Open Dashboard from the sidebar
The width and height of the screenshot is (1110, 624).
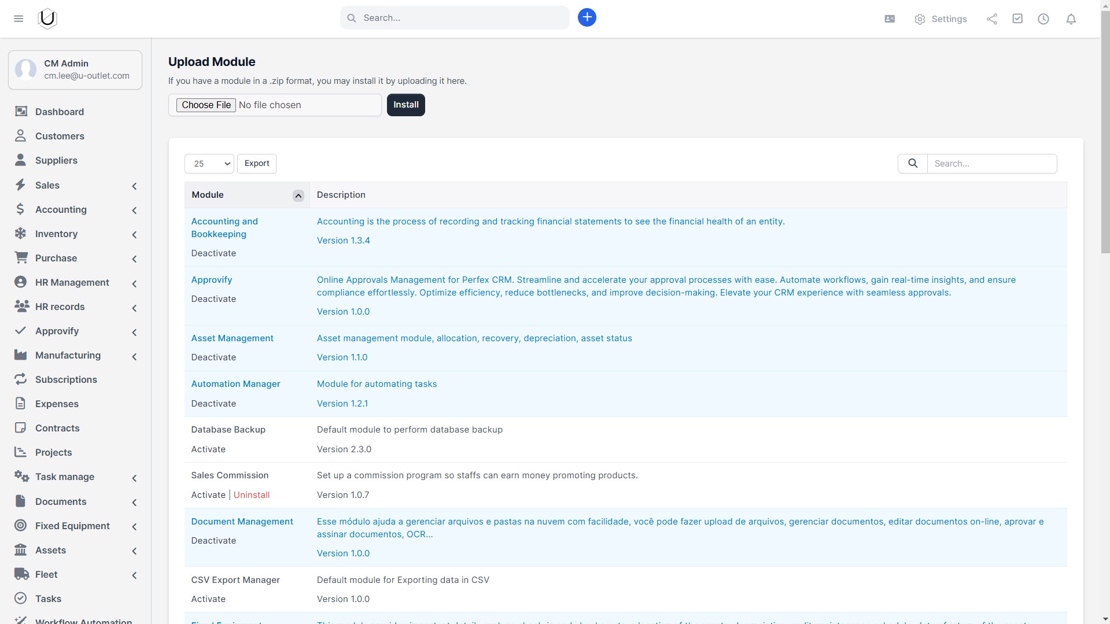pos(59,112)
